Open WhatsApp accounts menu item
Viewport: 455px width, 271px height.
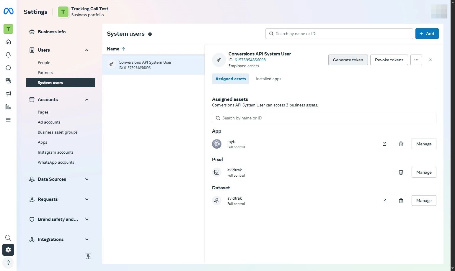56,162
